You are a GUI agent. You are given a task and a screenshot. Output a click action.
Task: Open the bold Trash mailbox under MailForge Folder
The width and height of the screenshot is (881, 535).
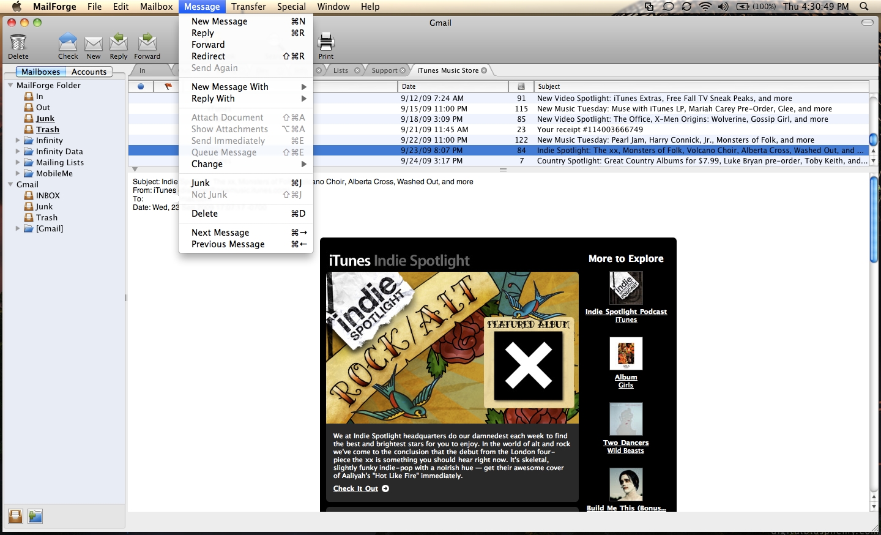pyautogui.click(x=48, y=129)
